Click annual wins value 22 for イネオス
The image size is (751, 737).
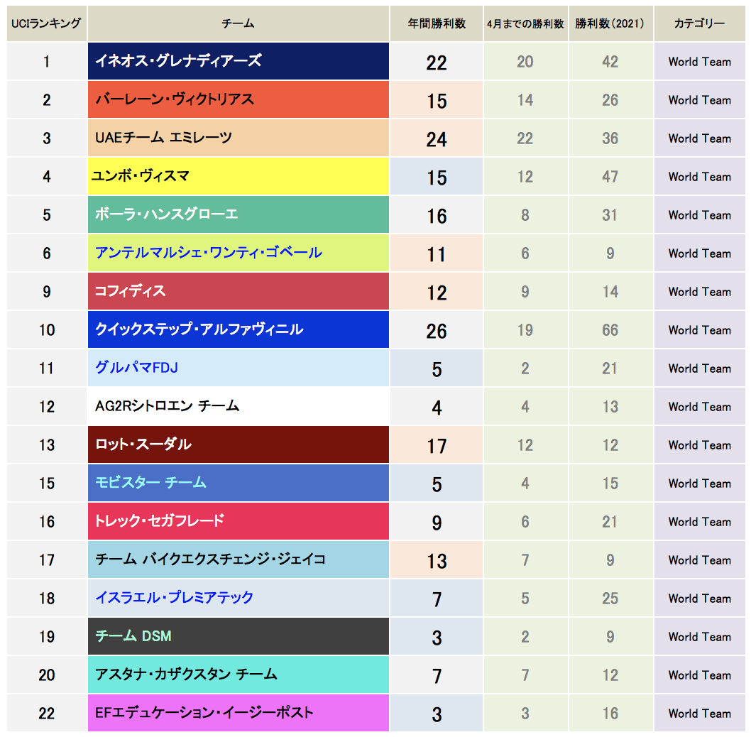[437, 62]
